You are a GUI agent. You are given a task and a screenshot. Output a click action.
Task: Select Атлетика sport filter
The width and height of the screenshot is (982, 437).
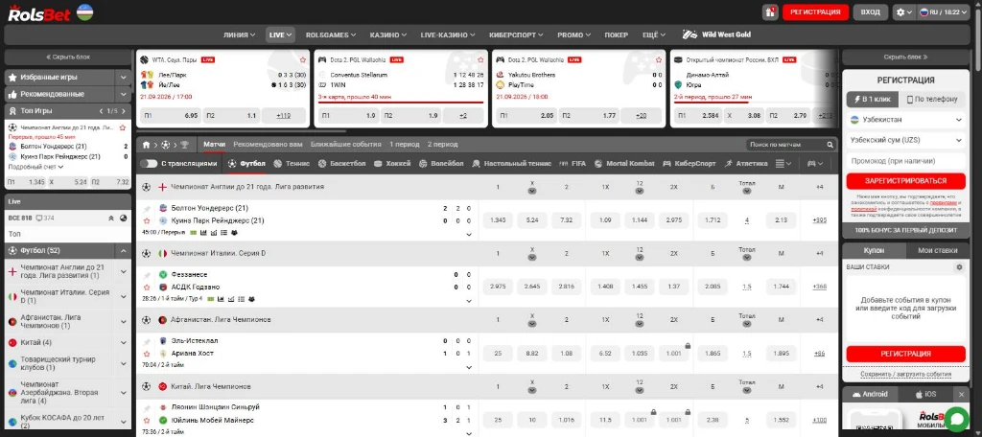click(746, 164)
